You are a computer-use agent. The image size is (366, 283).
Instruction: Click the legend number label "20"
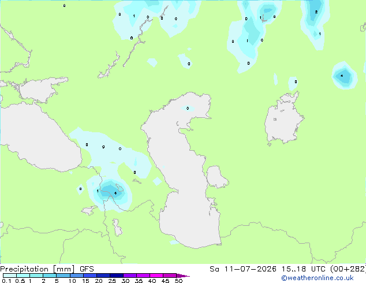pyautogui.click(x=99, y=281)
